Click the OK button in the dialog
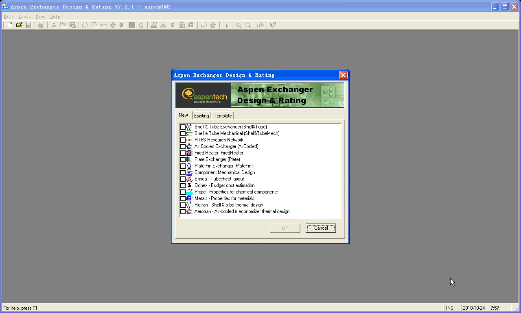The width and height of the screenshot is (521, 313). [x=285, y=228]
